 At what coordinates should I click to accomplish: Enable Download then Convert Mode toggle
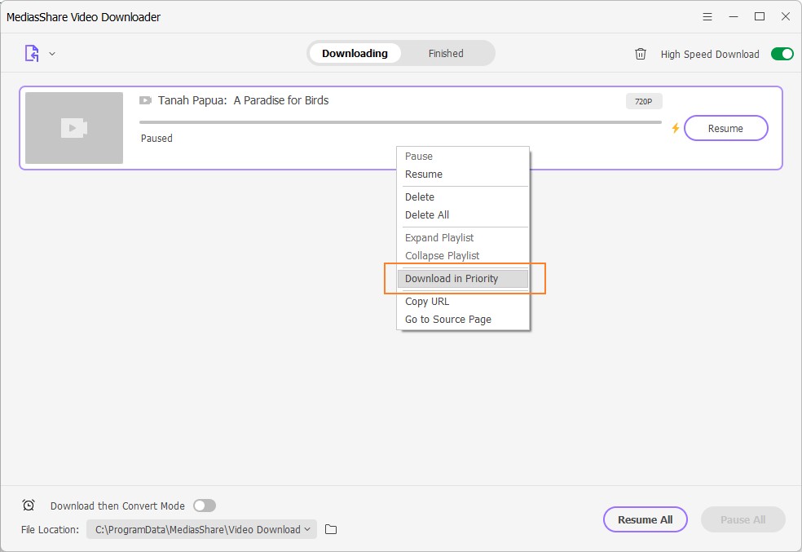(205, 506)
